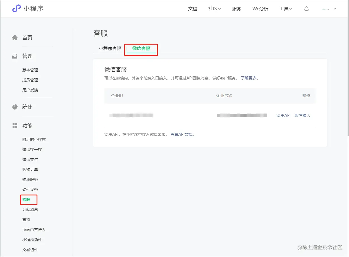Open 直播 in sidebar
The height and width of the screenshot is (257, 349).
pos(26,220)
